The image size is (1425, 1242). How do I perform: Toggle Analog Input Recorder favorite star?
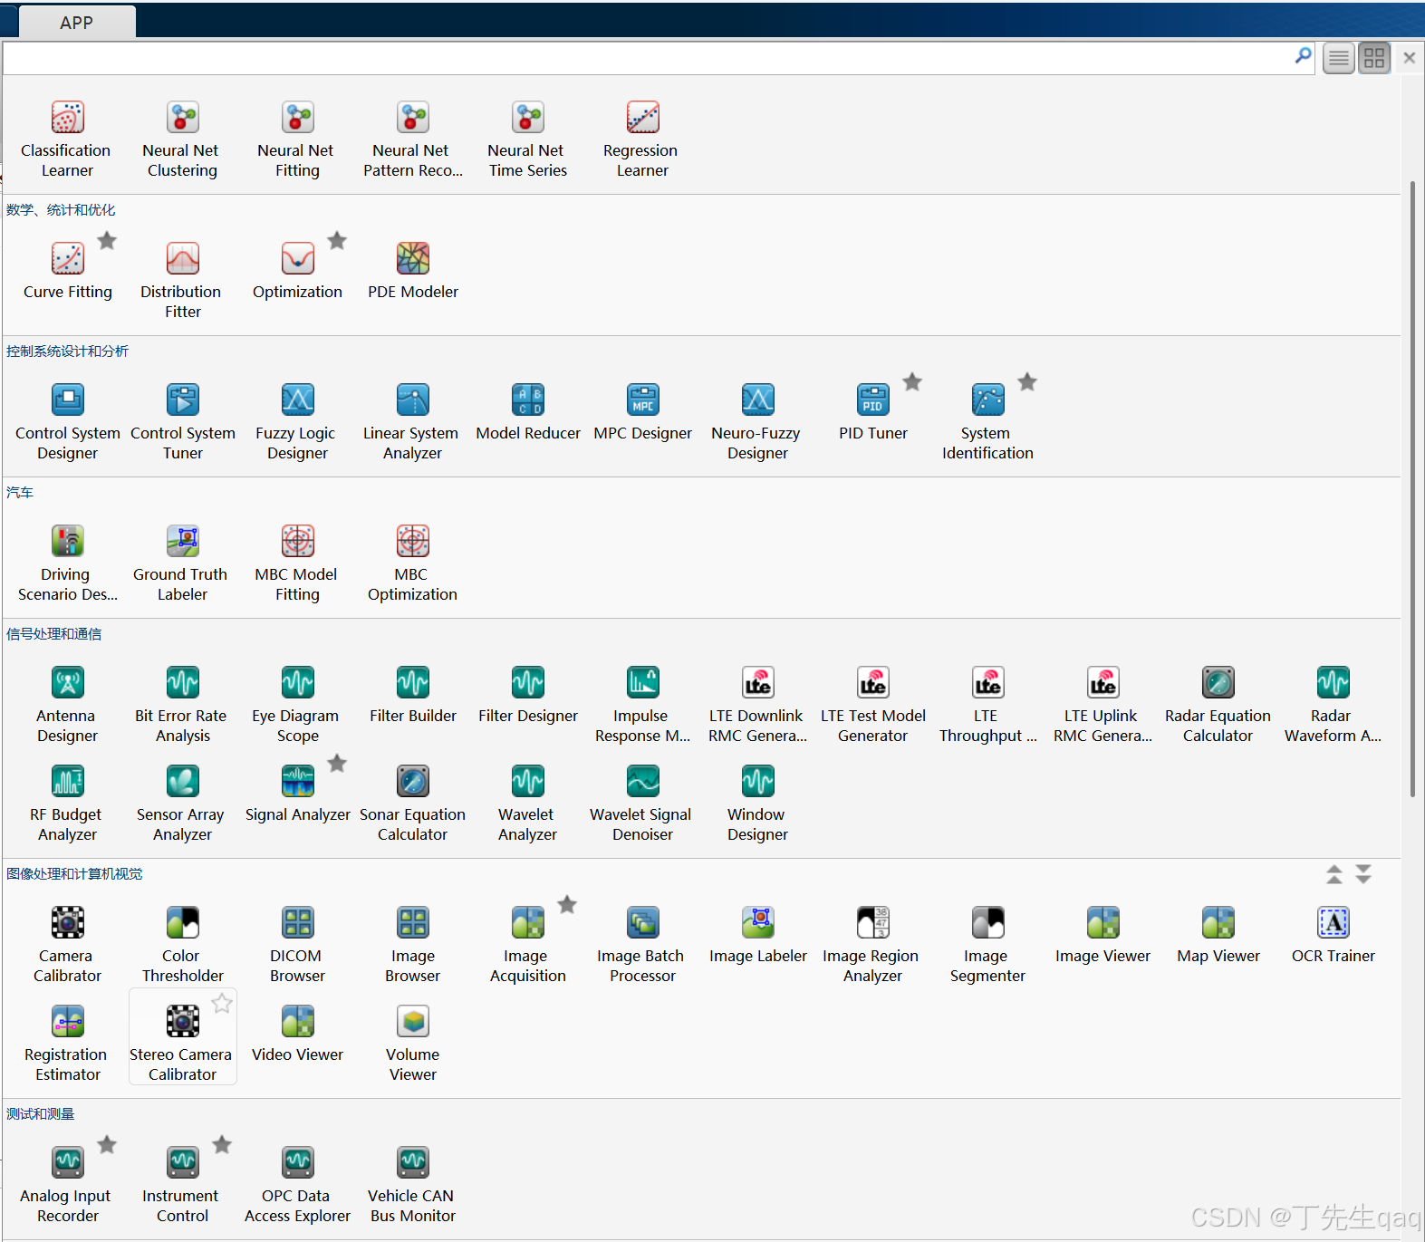[x=107, y=1144]
